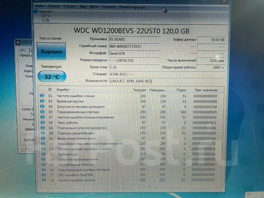Click the CPU tab in CPU-Z window

[x=23, y=50]
